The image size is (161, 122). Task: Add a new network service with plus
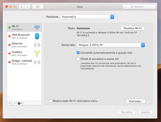[x=10, y=103]
